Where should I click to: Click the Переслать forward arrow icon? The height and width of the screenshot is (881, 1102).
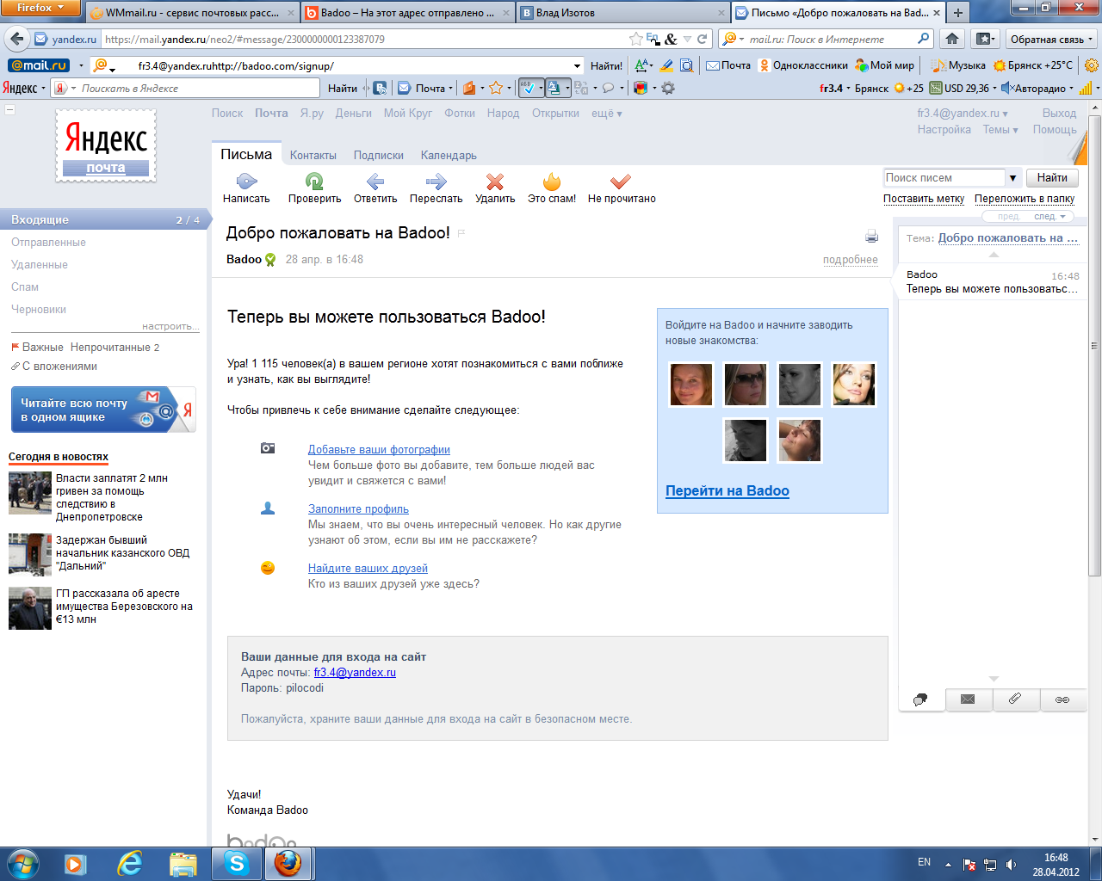[x=436, y=181]
